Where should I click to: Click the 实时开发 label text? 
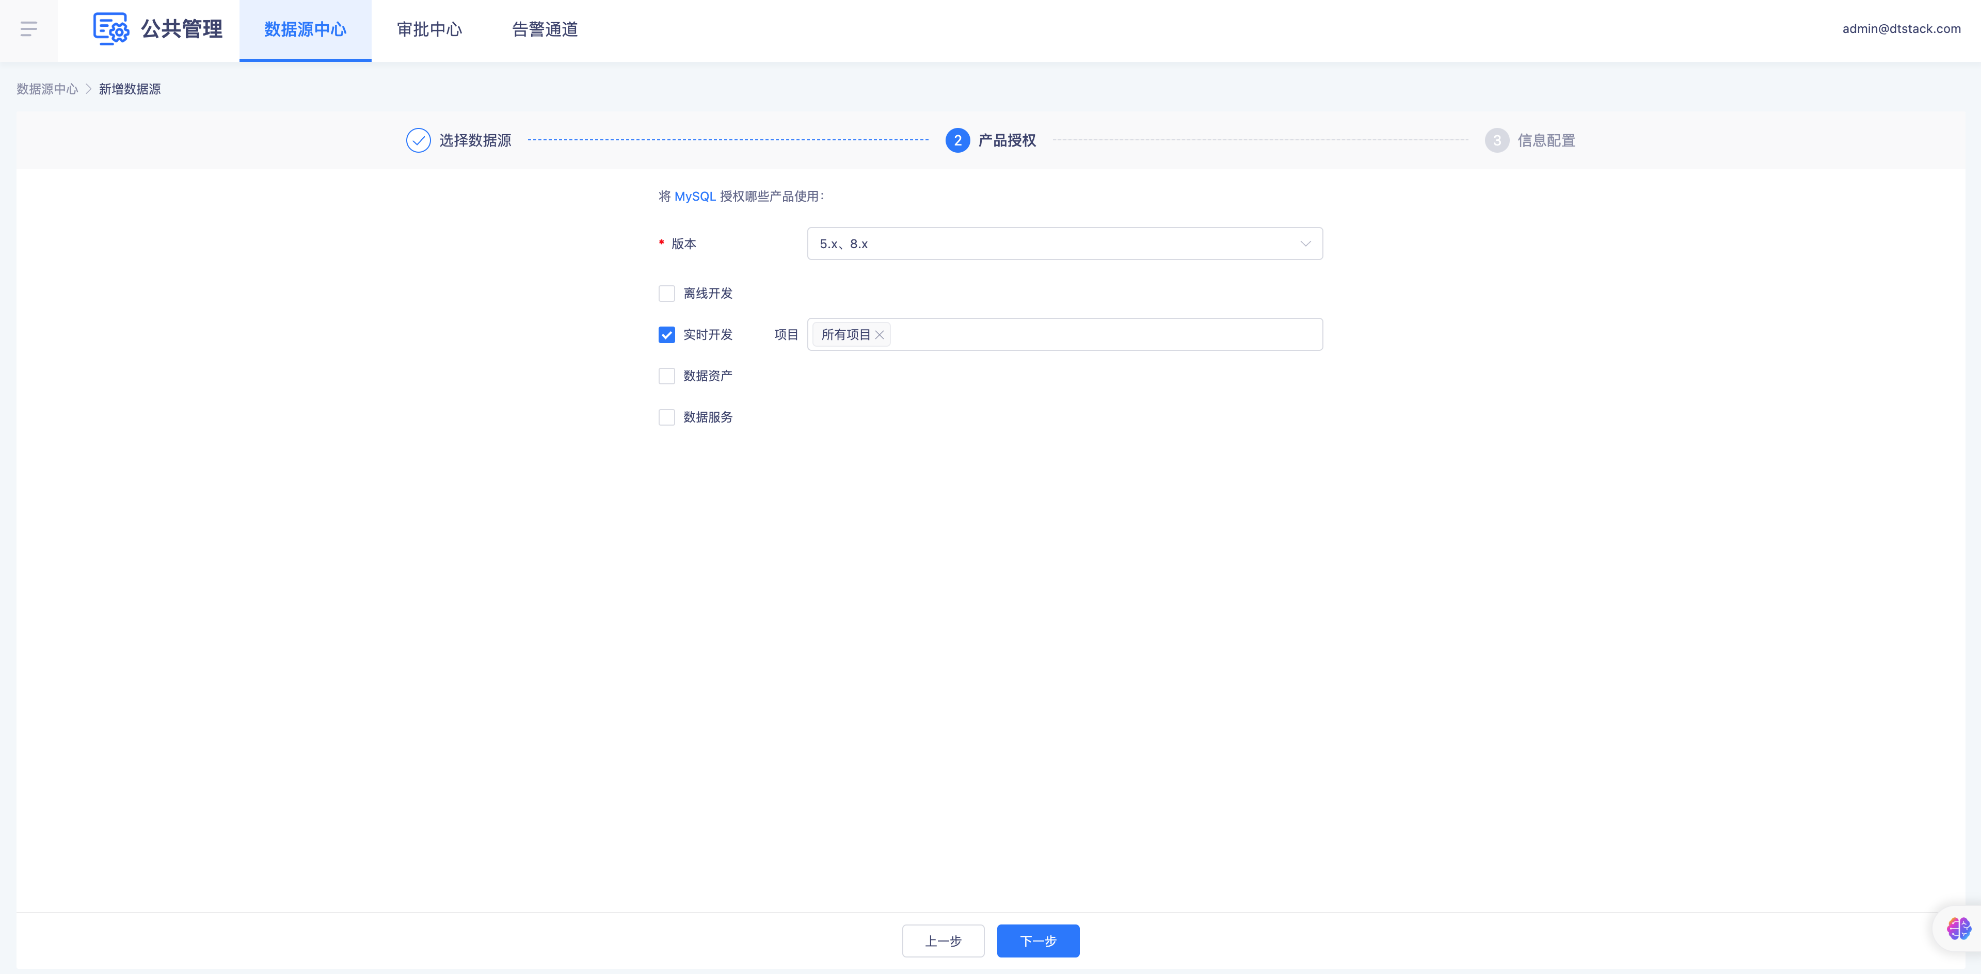708,334
